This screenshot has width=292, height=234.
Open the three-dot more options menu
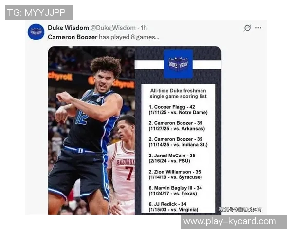coord(258,28)
